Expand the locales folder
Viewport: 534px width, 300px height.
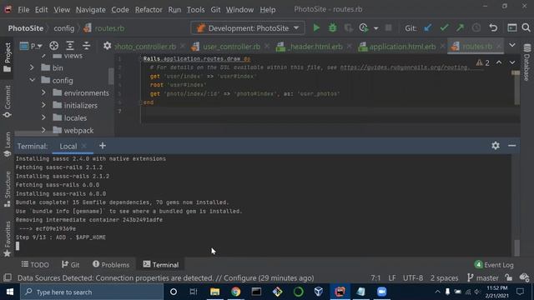[x=43, y=117]
